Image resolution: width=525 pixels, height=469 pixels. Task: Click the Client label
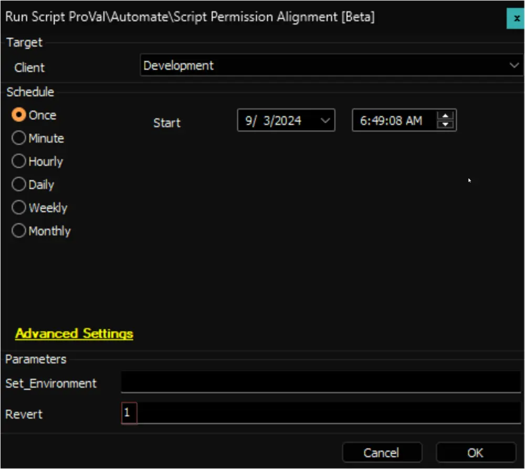click(x=29, y=68)
